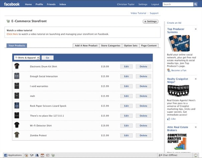
Task: Delete Rock Paper Scissors Lizard Spock
Action: click(143, 106)
